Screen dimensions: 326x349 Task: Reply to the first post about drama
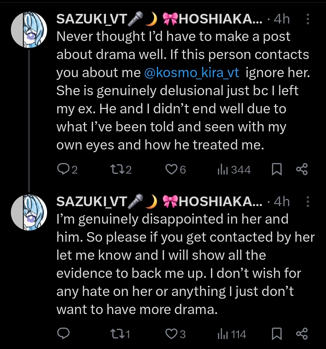63,170
